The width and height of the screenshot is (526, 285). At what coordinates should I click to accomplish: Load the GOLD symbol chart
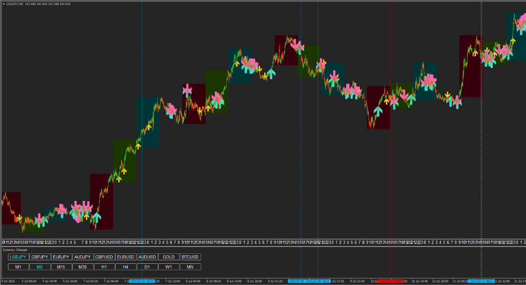click(x=168, y=257)
